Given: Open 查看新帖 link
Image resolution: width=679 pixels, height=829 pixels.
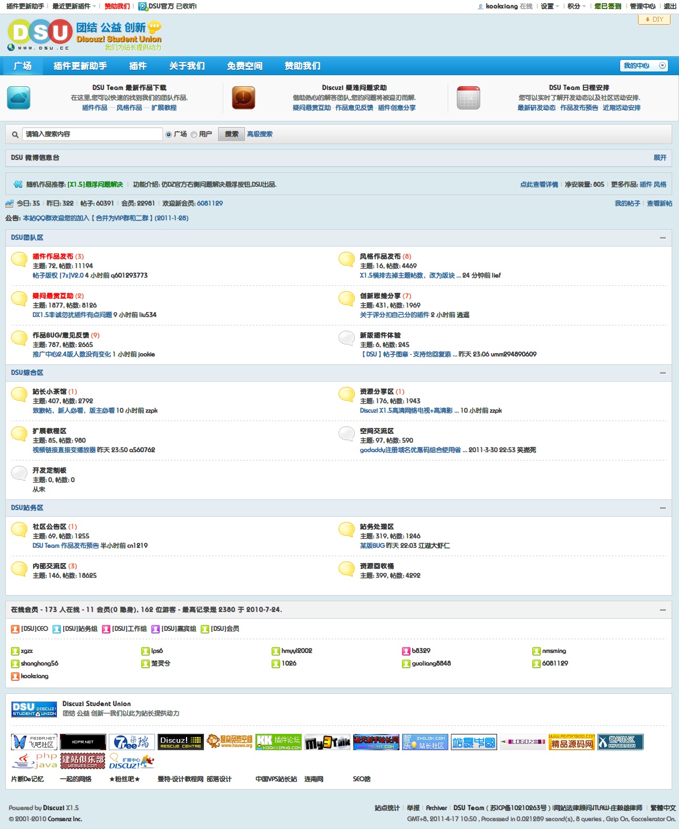Looking at the screenshot, I should [x=660, y=203].
